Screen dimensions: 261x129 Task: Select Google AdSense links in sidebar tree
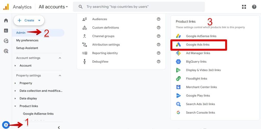pyautogui.click(x=38, y=114)
